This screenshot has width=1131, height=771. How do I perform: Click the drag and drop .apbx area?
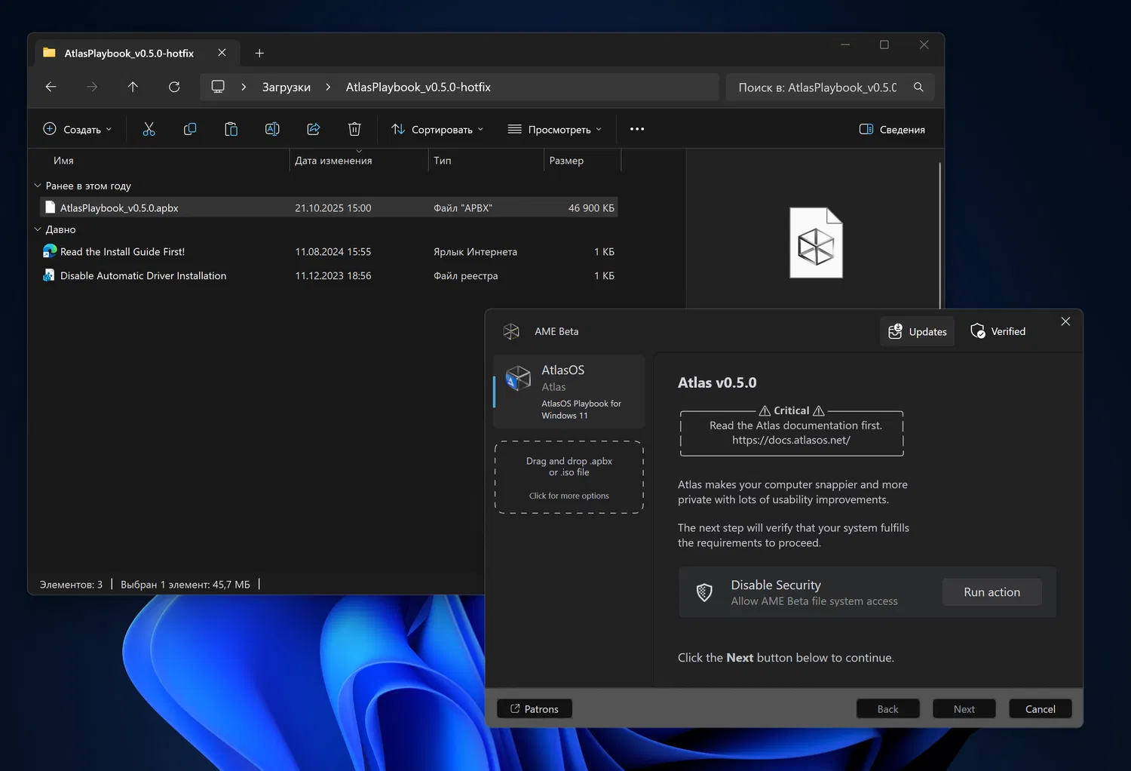point(569,477)
